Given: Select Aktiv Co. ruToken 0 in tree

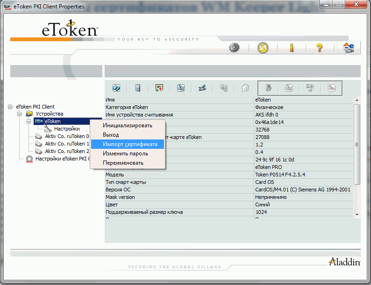Looking at the screenshot, I should coord(66,136).
